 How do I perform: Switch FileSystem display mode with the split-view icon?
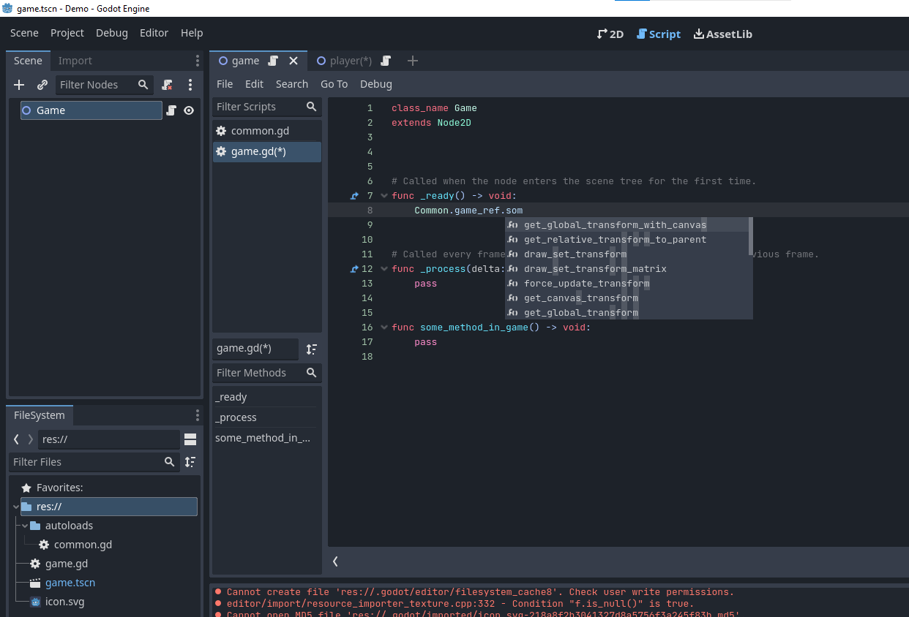tap(190, 439)
